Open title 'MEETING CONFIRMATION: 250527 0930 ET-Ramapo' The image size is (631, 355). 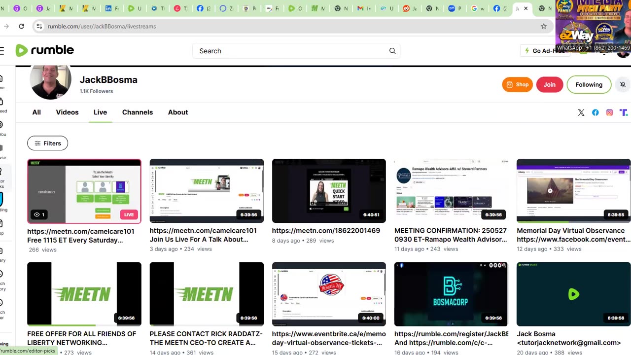tap(451, 235)
